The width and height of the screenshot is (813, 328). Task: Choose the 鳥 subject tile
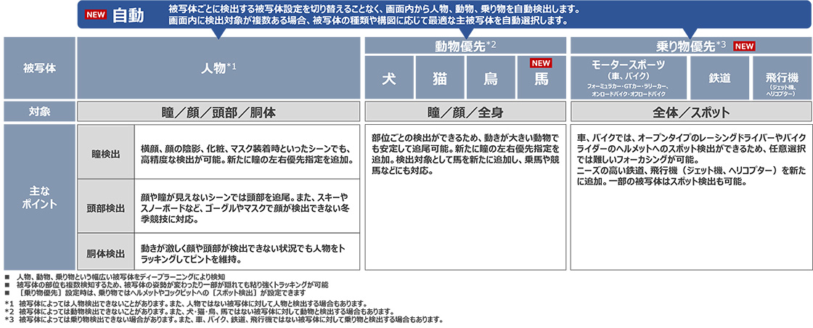pos(491,78)
